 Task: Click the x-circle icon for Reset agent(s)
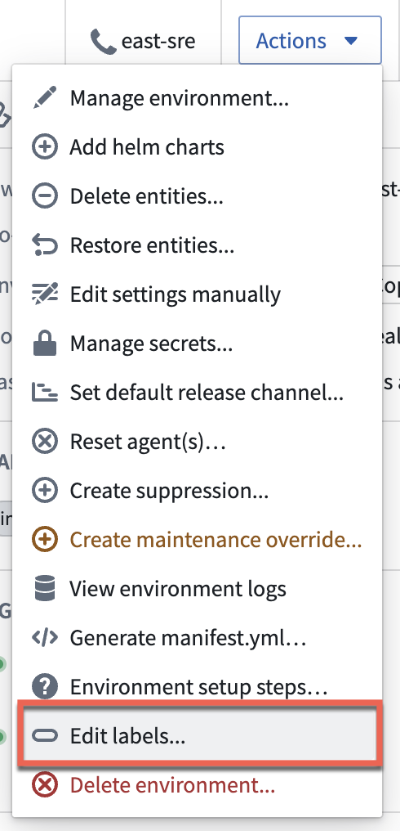click(x=45, y=442)
